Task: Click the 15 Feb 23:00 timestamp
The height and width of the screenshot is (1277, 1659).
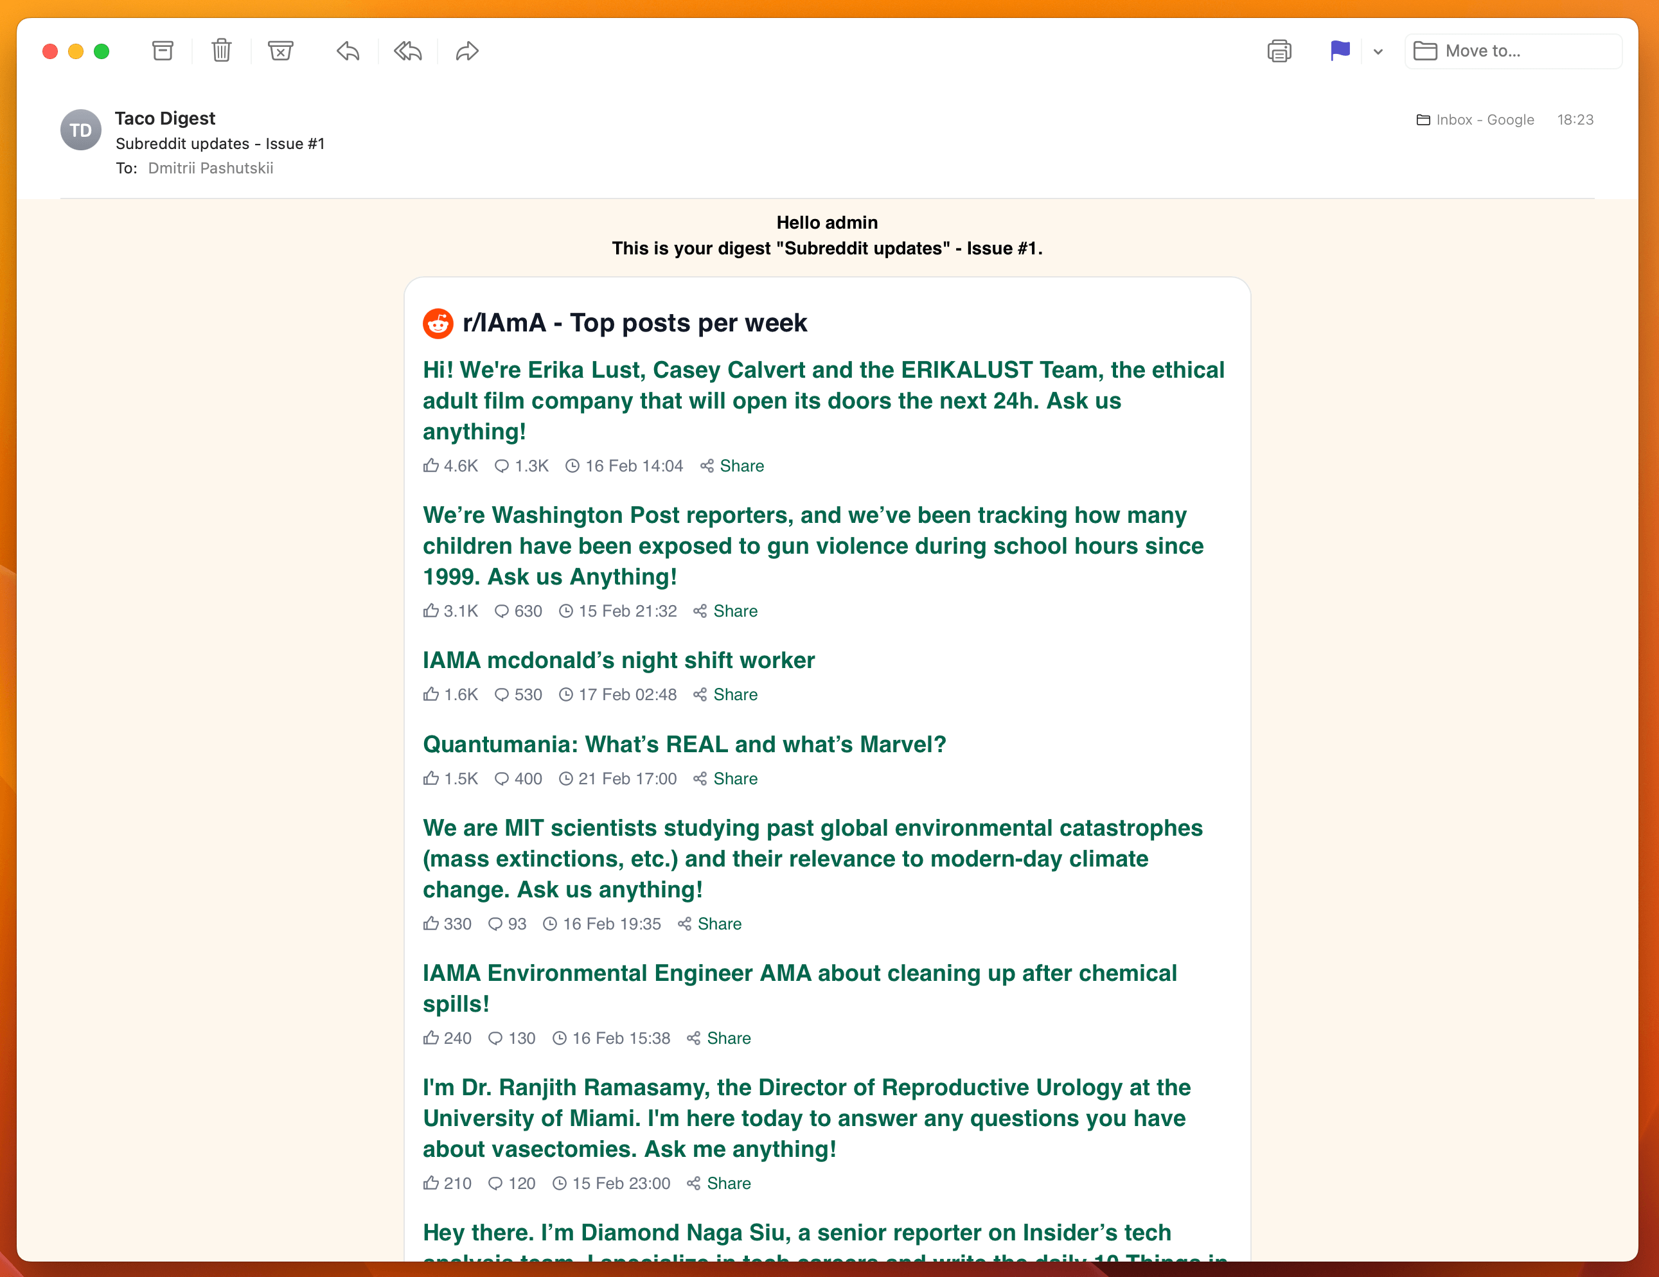Action: 621,1184
